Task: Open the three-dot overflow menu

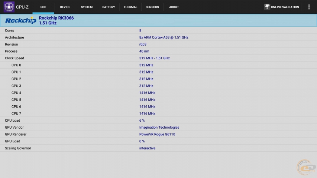Action: tap(309, 7)
